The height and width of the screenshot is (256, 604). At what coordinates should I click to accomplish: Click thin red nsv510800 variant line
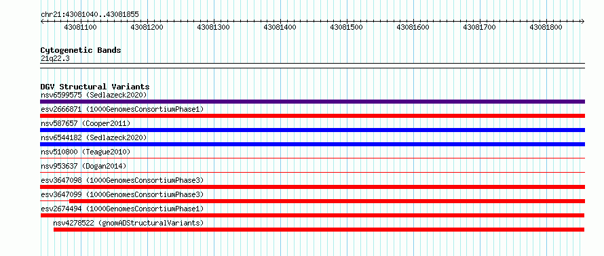(x=312, y=158)
